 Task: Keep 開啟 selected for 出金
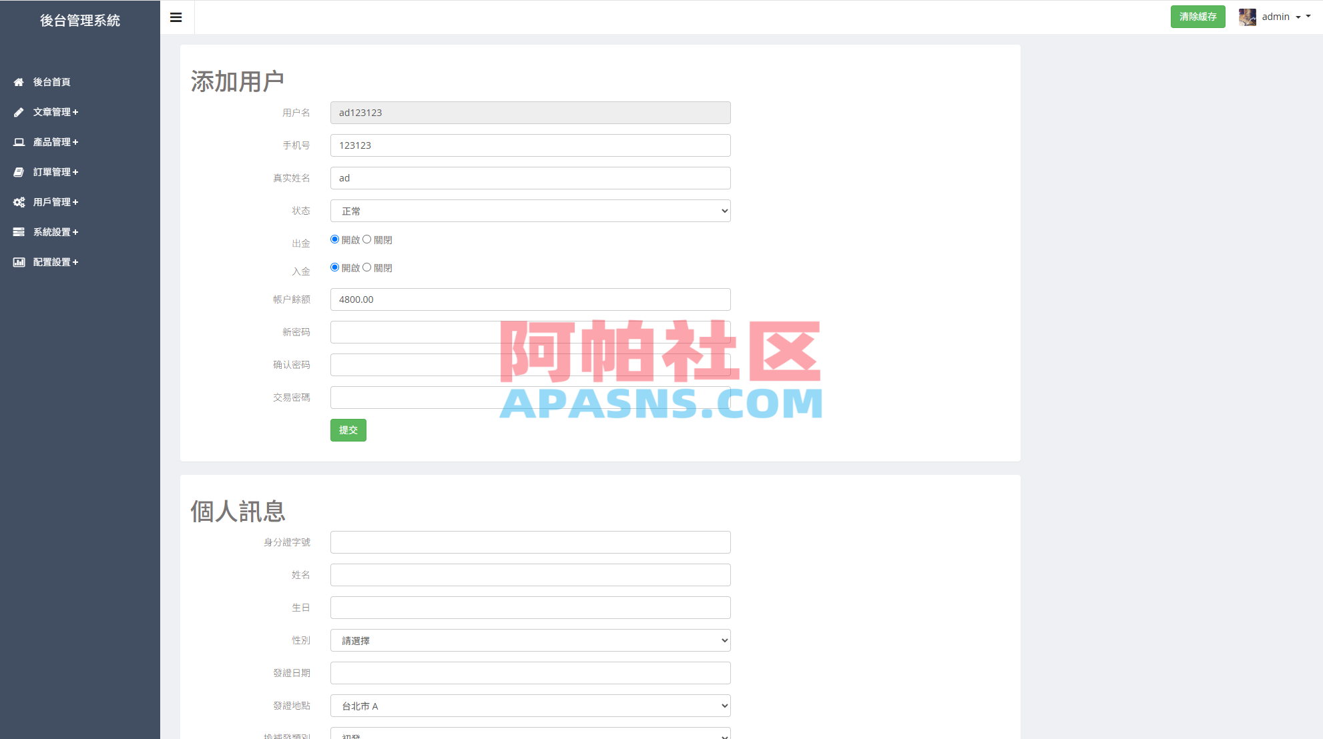tap(334, 239)
